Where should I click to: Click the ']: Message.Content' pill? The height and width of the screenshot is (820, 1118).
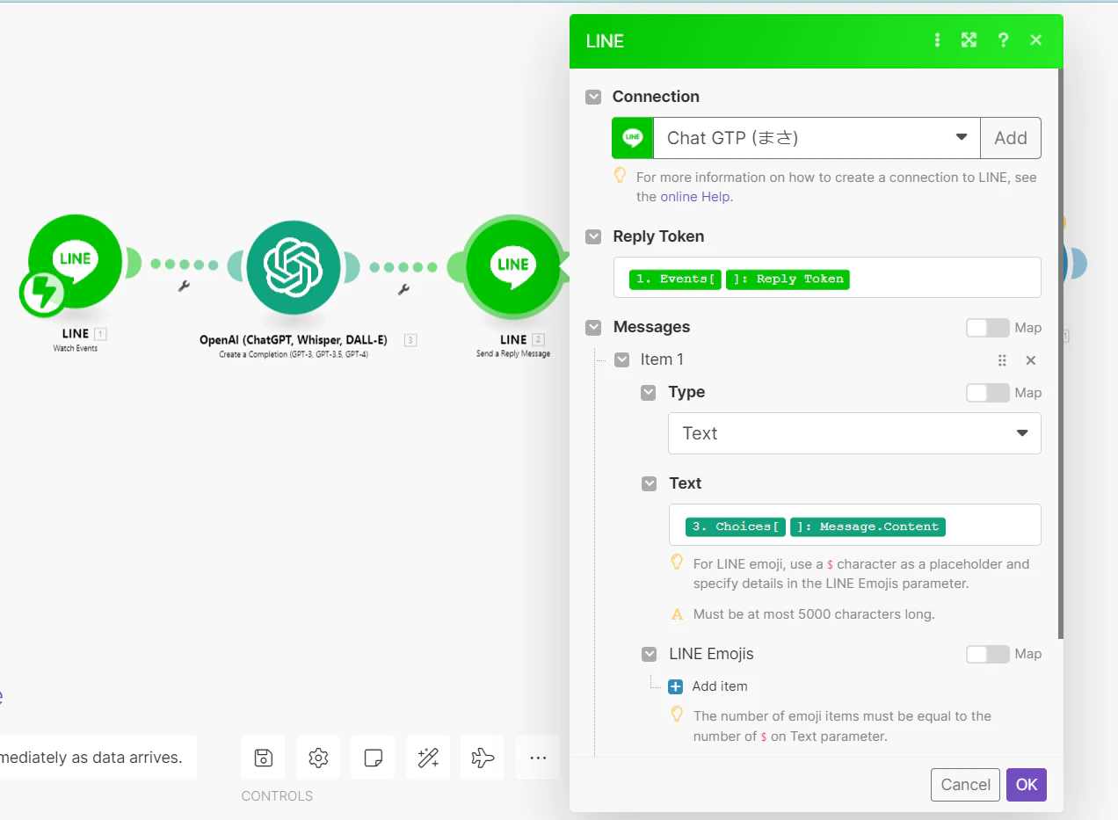[868, 527]
